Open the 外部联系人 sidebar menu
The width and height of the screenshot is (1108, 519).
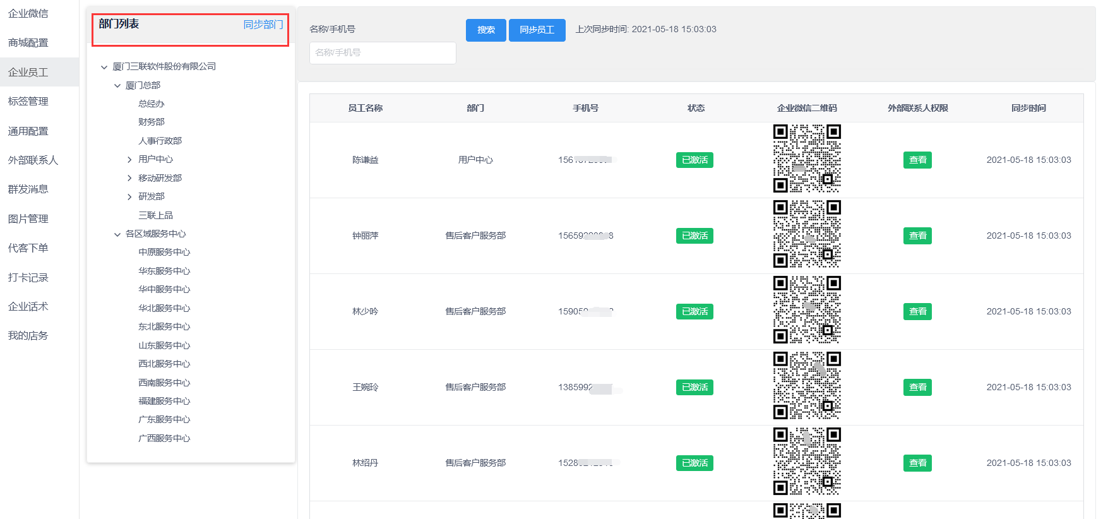pyautogui.click(x=33, y=160)
